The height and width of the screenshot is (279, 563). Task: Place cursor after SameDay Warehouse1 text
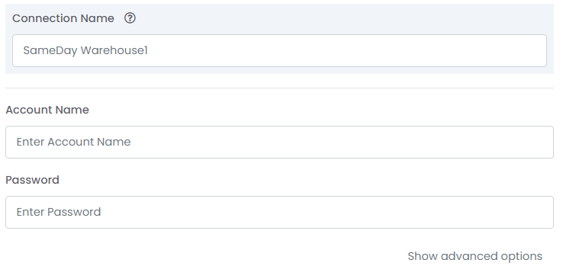tap(148, 50)
